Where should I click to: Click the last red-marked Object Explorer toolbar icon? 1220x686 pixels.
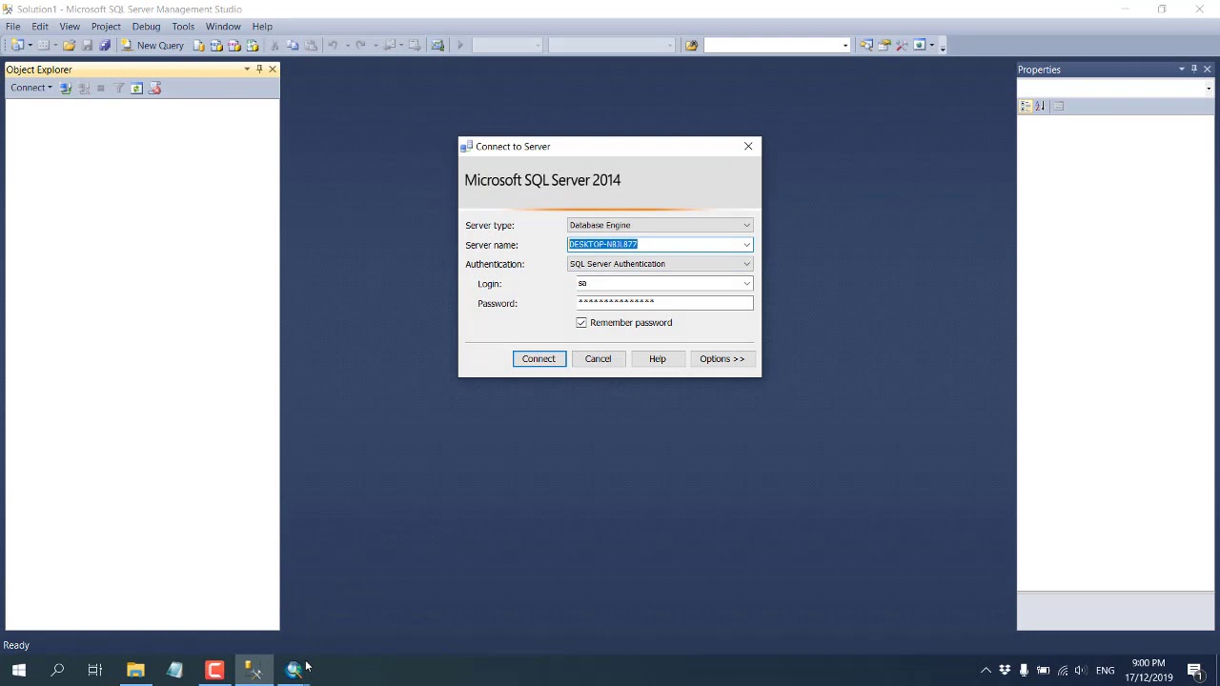pyautogui.click(x=154, y=88)
